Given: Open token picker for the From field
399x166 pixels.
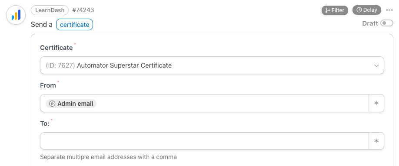Looking at the screenshot, I should pos(376,103).
